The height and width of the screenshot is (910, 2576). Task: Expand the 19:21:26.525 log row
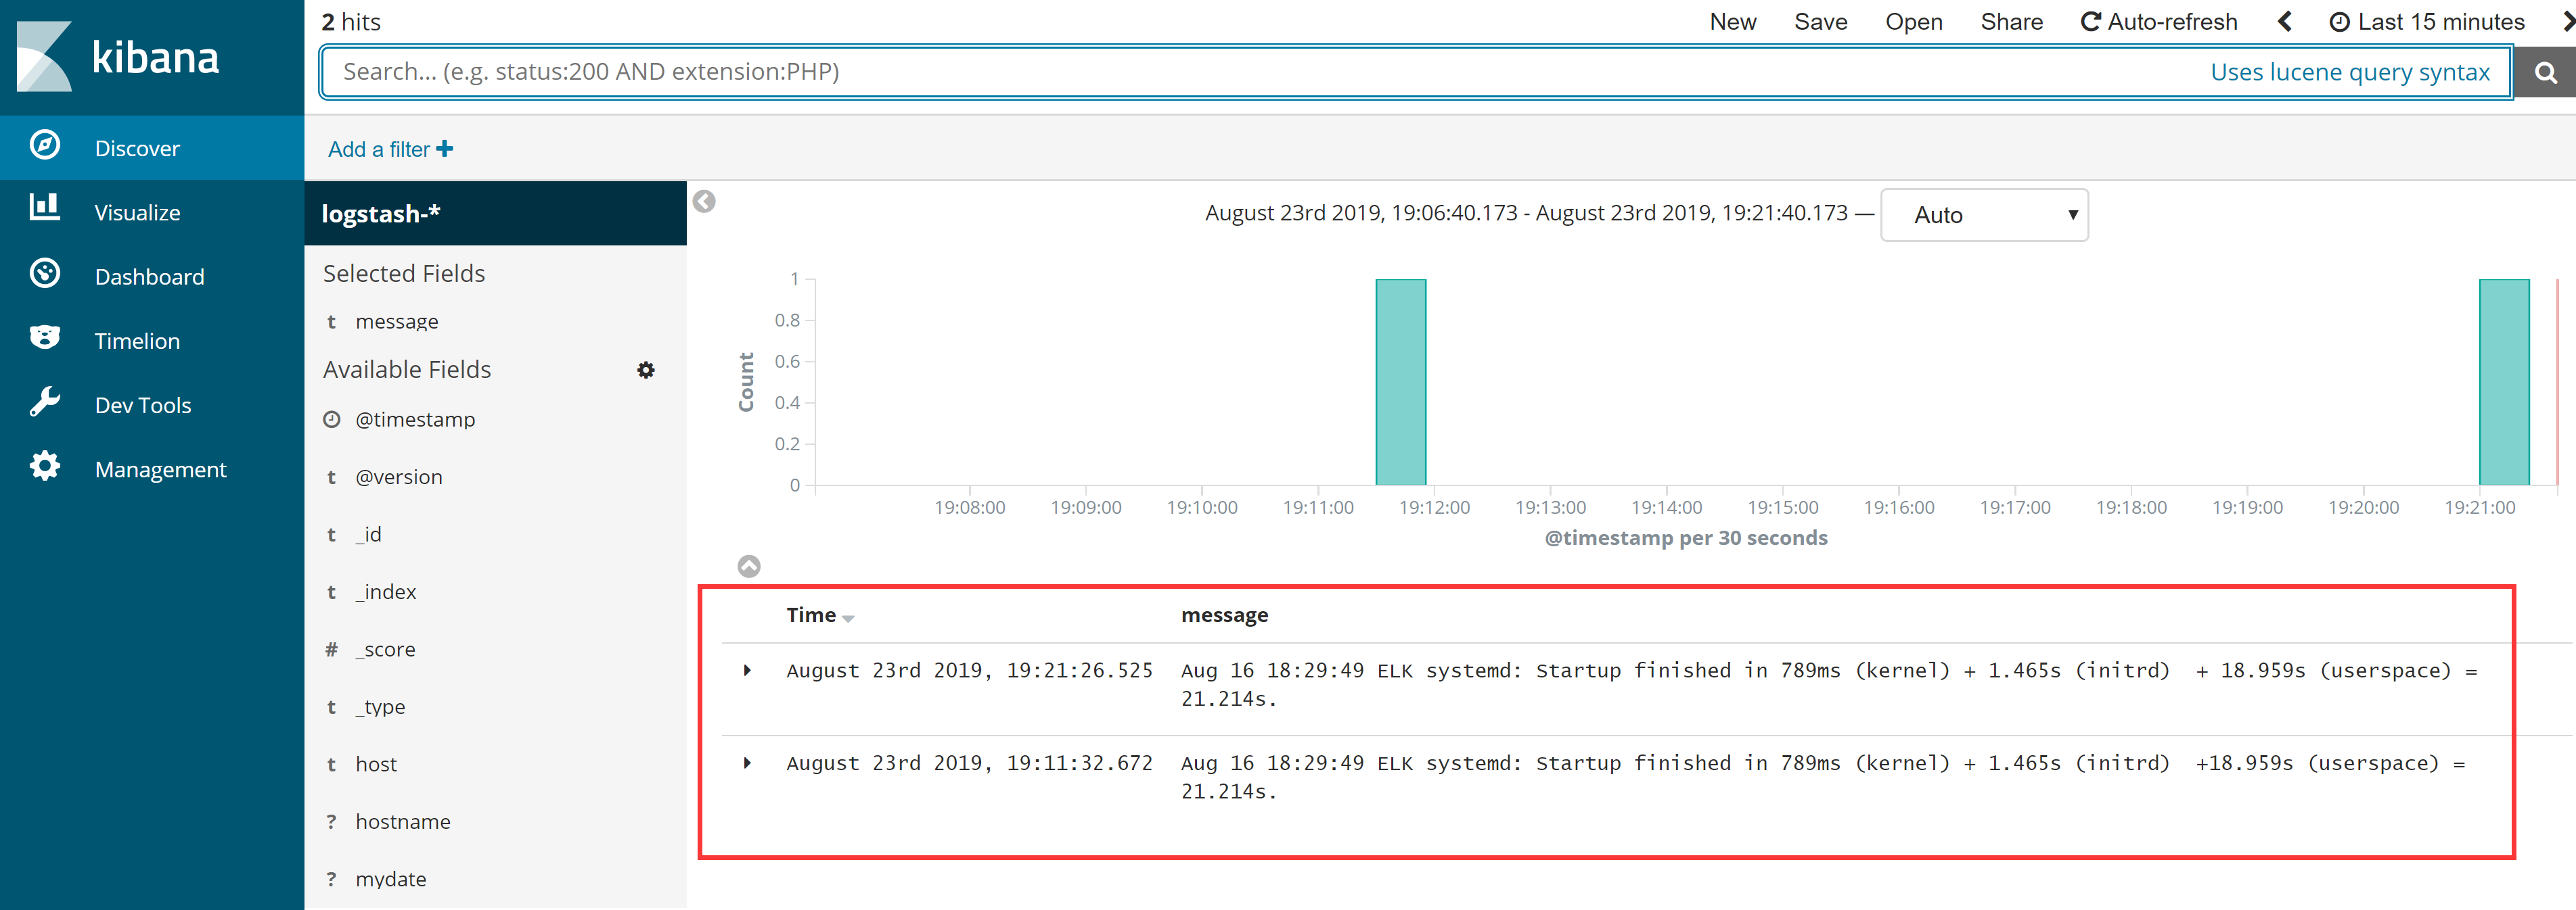pyautogui.click(x=747, y=670)
